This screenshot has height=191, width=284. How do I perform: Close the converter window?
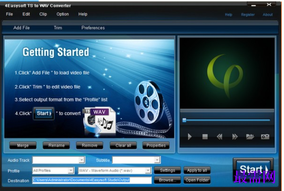(269, 4)
